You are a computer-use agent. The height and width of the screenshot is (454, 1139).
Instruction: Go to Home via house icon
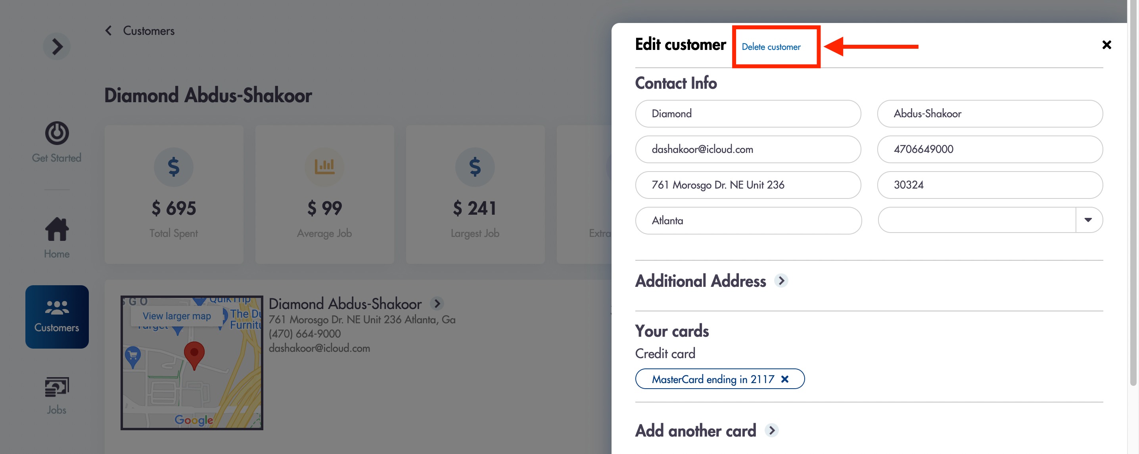(x=57, y=229)
